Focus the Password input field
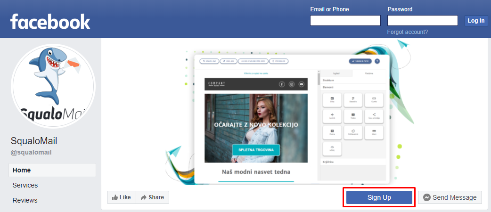Screen dimensions: 491x212 (422, 20)
